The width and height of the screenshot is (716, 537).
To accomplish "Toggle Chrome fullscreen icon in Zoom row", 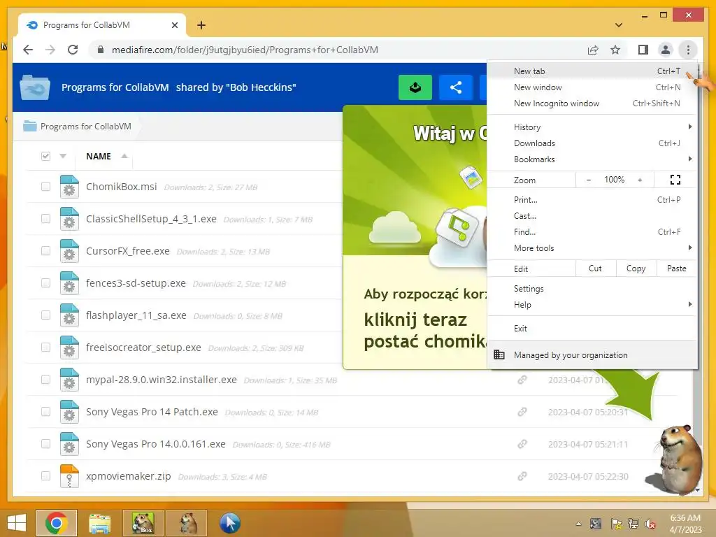I will point(675,180).
